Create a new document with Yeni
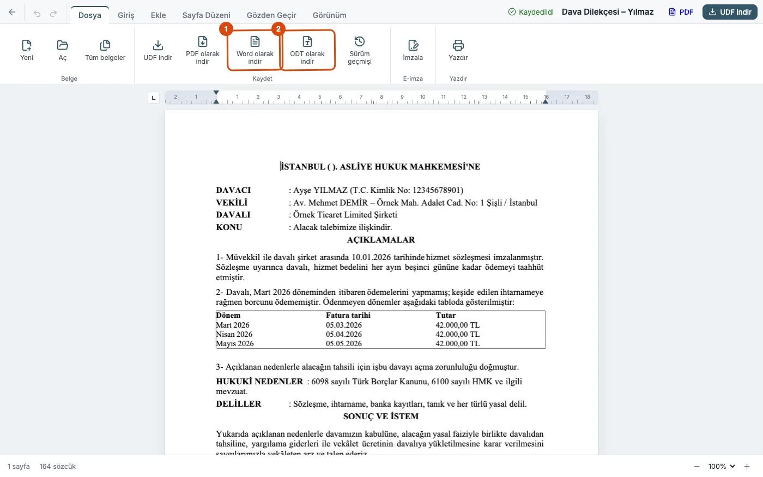This screenshot has width=763, height=477. (x=27, y=50)
